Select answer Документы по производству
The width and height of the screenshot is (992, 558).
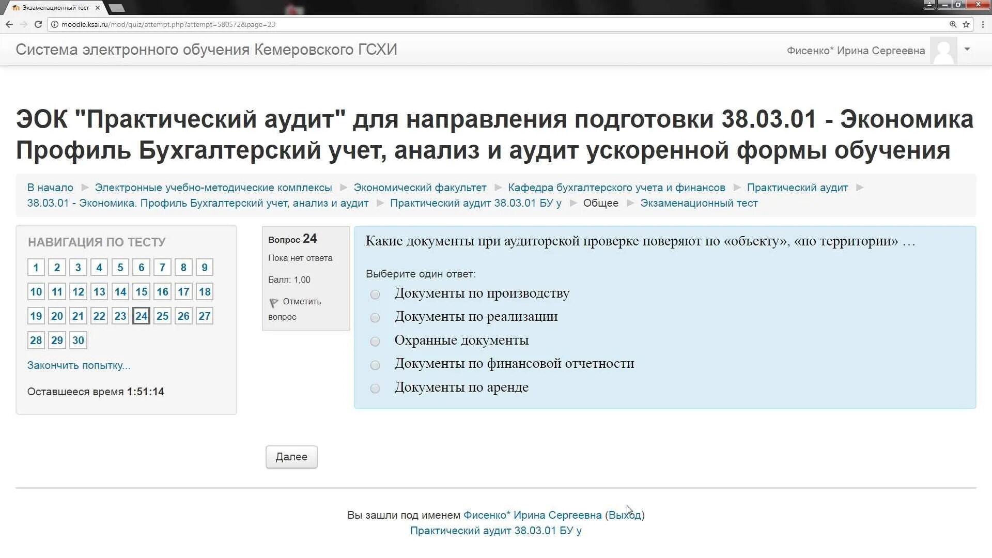(375, 295)
